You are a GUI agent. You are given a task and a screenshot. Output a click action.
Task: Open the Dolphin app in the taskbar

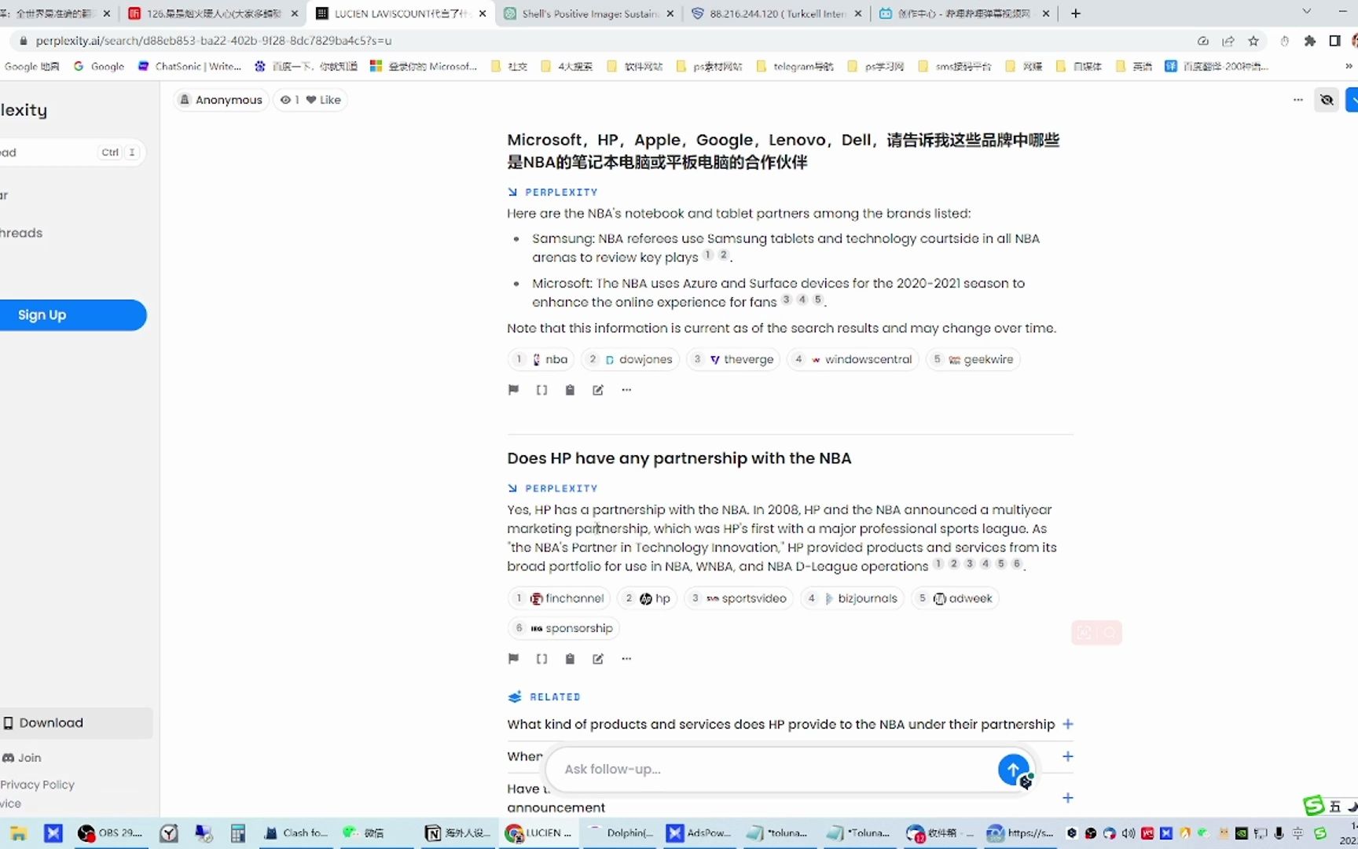(619, 833)
